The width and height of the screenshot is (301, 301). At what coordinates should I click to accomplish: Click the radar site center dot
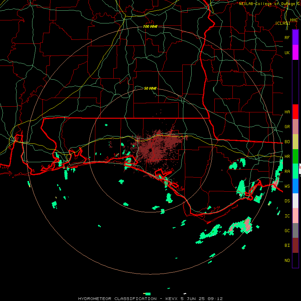pos(150,150)
